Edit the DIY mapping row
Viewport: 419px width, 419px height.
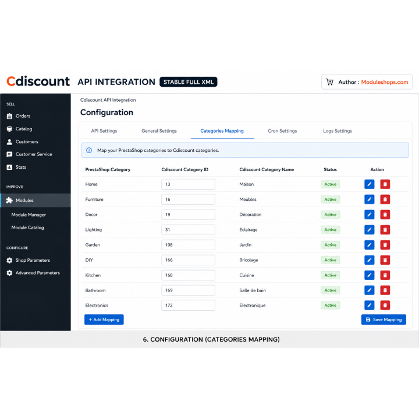(369, 260)
